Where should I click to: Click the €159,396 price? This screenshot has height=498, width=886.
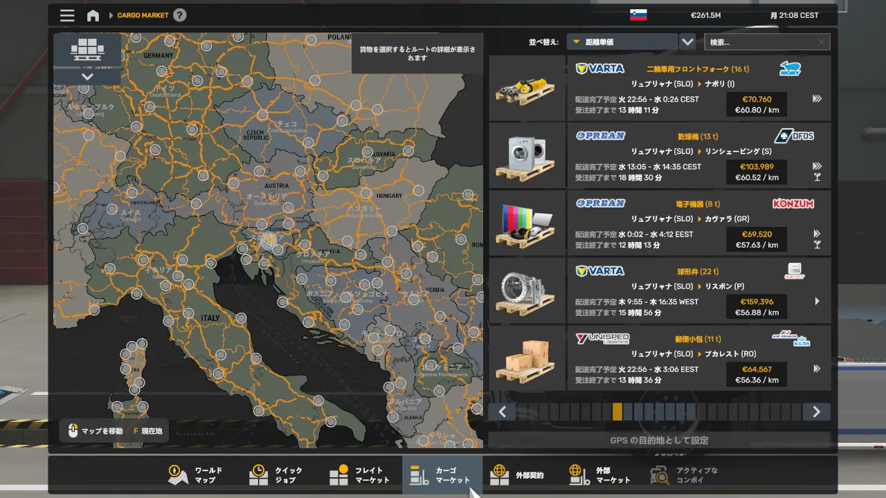(x=757, y=302)
